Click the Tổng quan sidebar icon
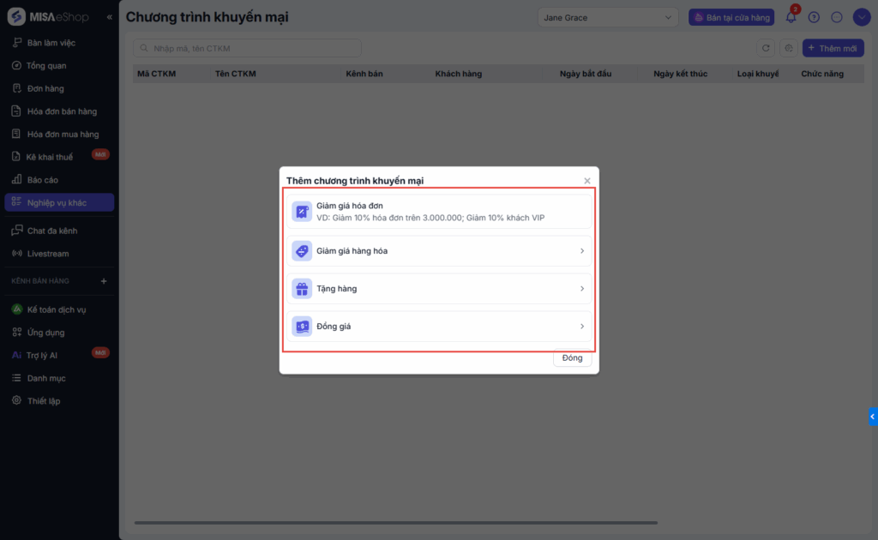878x540 pixels. pyautogui.click(x=17, y=65)
